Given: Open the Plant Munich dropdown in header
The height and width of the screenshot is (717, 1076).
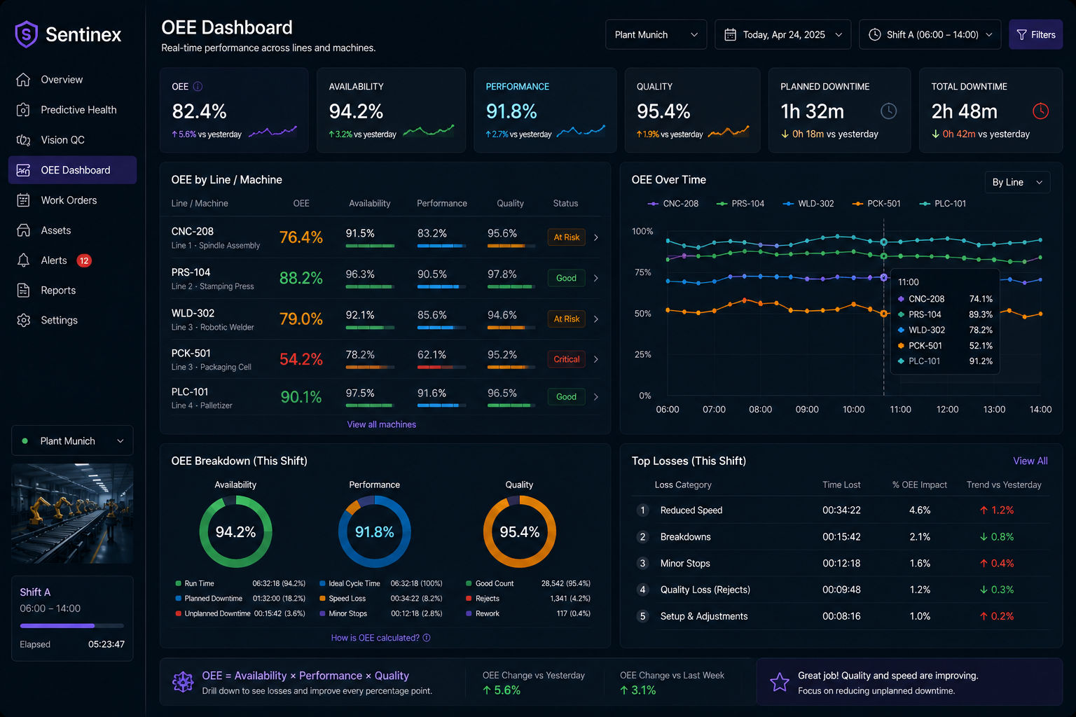Looking at the screenshot, I should point(656,34).
